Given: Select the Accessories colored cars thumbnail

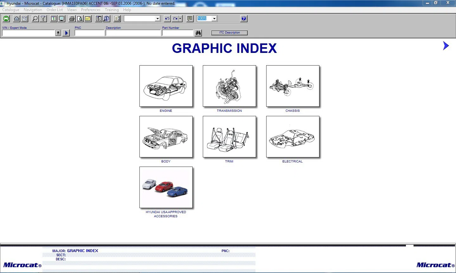Looking at the screenshot, I should click(166, 187).
